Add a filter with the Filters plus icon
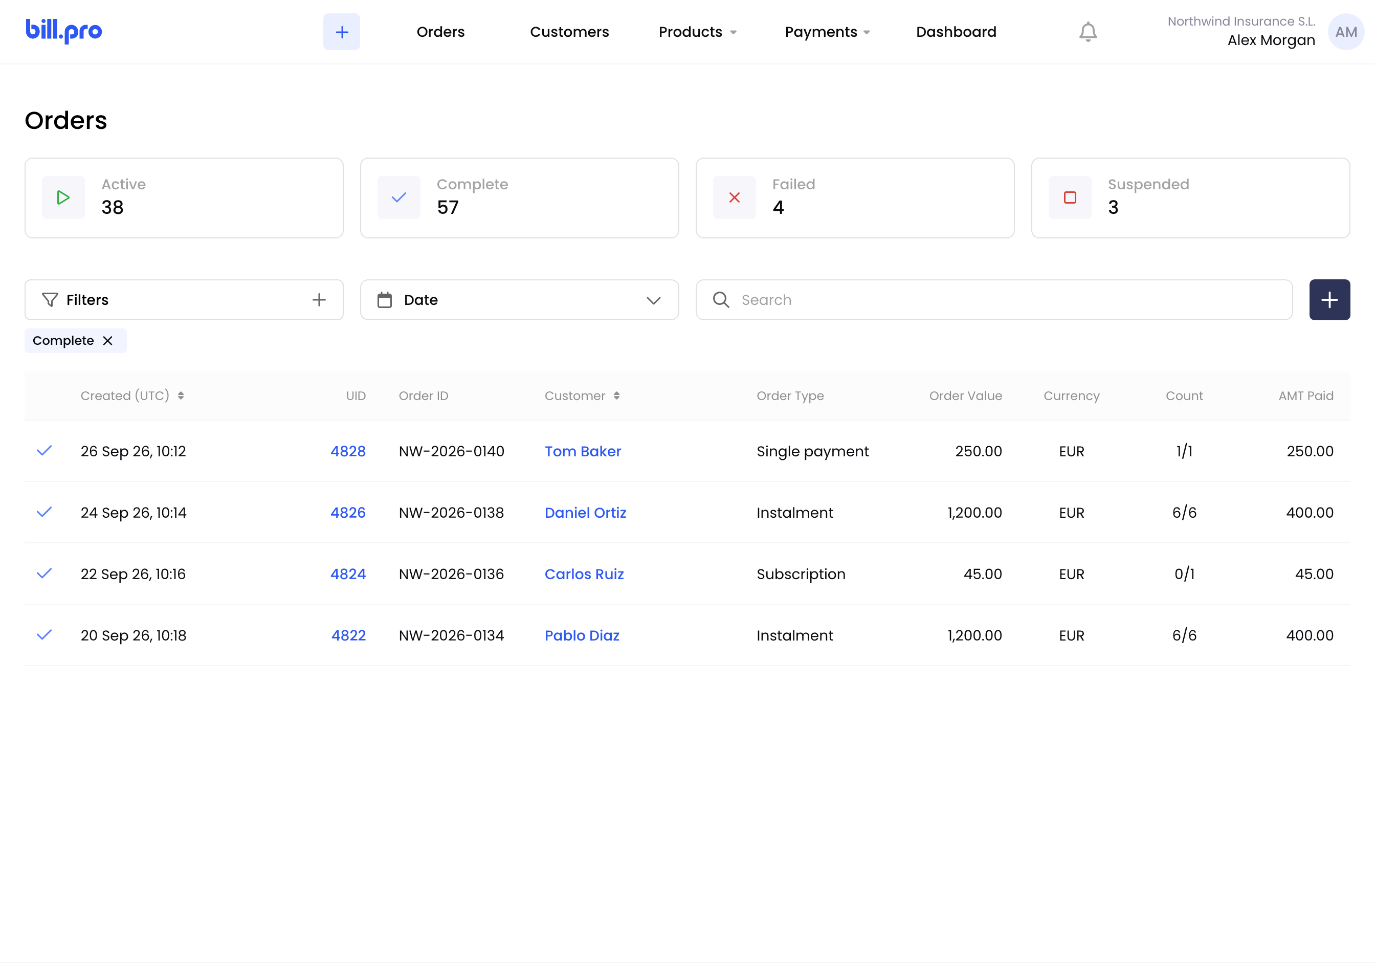 (319, 299)
